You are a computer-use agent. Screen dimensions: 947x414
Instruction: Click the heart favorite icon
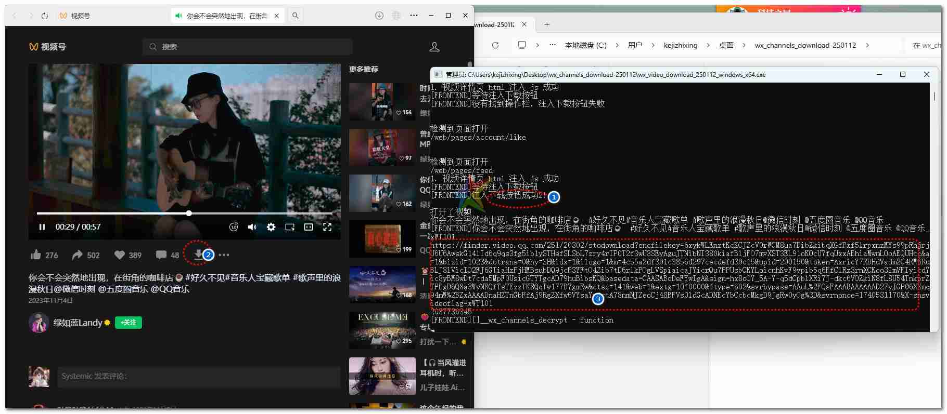point(120,255)
